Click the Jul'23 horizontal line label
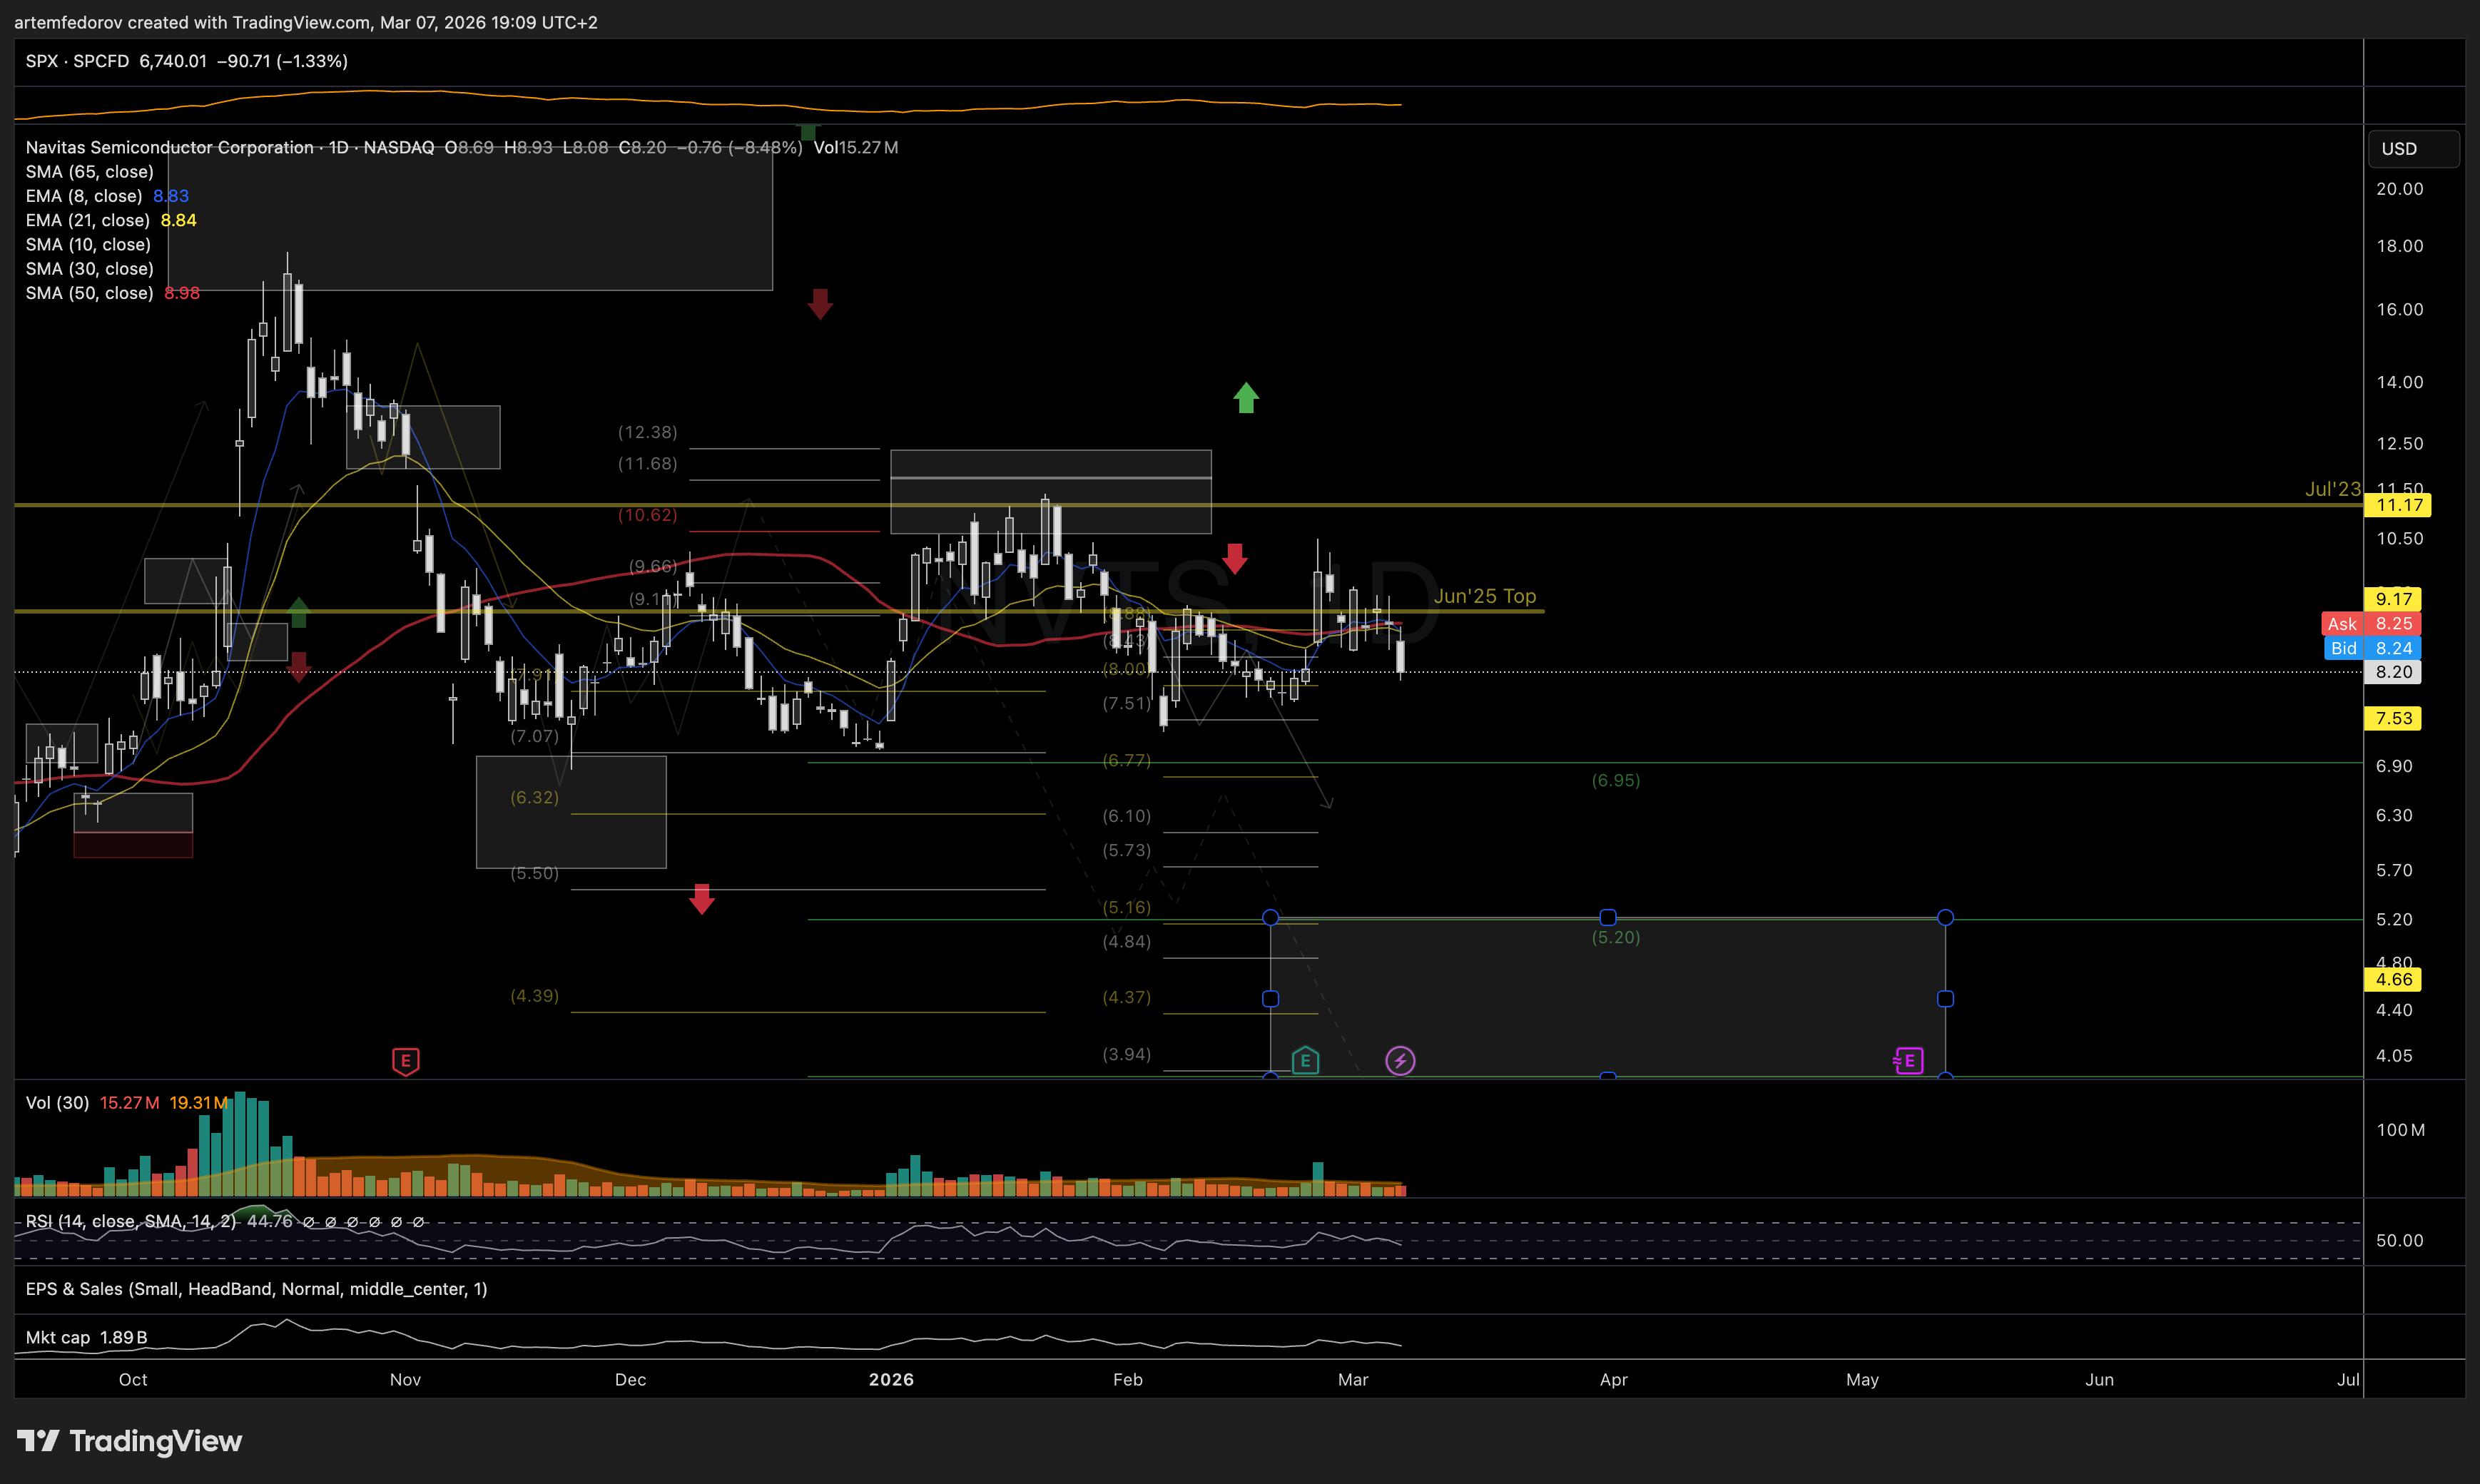Image resolution: width=2480 pixels, height=1484 pixels. click(x=2333, y=489)
